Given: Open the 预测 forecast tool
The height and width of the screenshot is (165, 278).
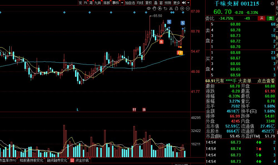Looking at the screenshot, I should pos(168,3).
